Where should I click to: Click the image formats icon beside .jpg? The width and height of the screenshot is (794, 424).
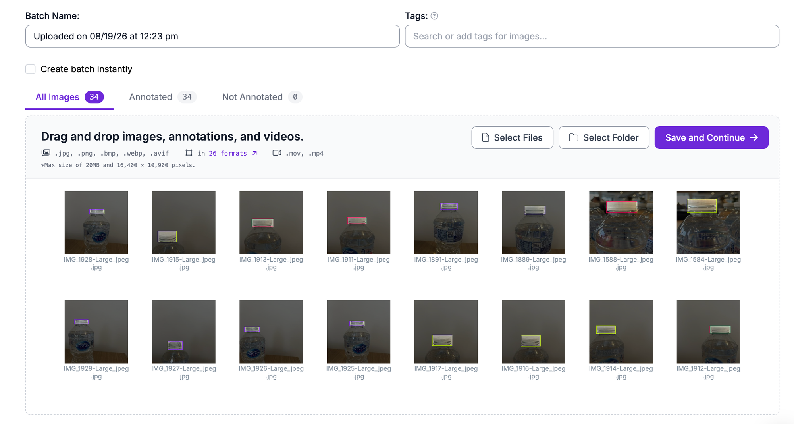(46, 153)
